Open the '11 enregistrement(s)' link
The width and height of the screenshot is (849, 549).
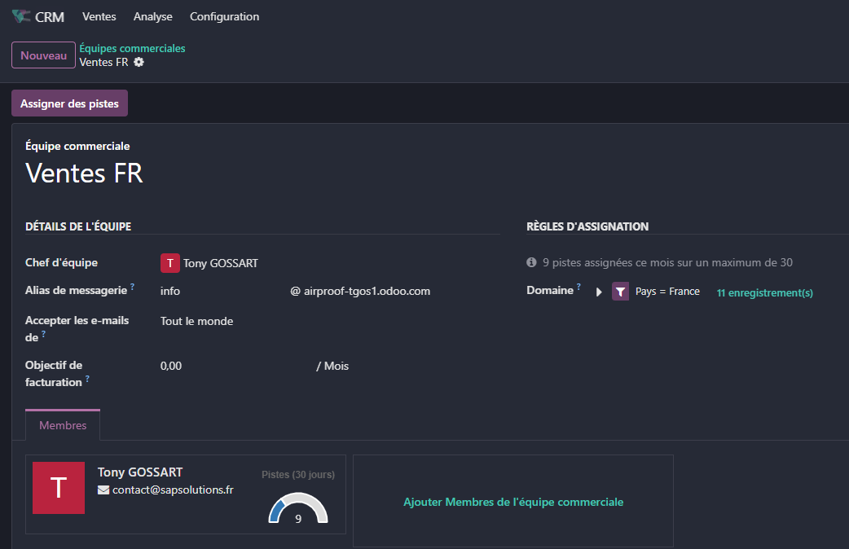(764, 292)
